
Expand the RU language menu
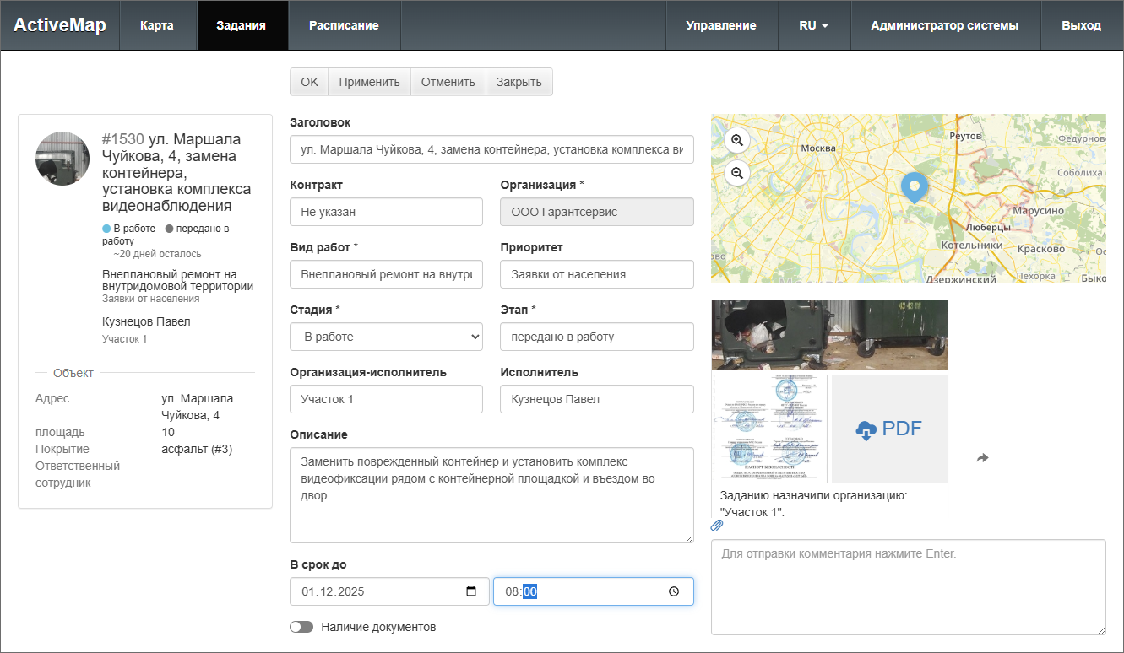click(813, 25)
